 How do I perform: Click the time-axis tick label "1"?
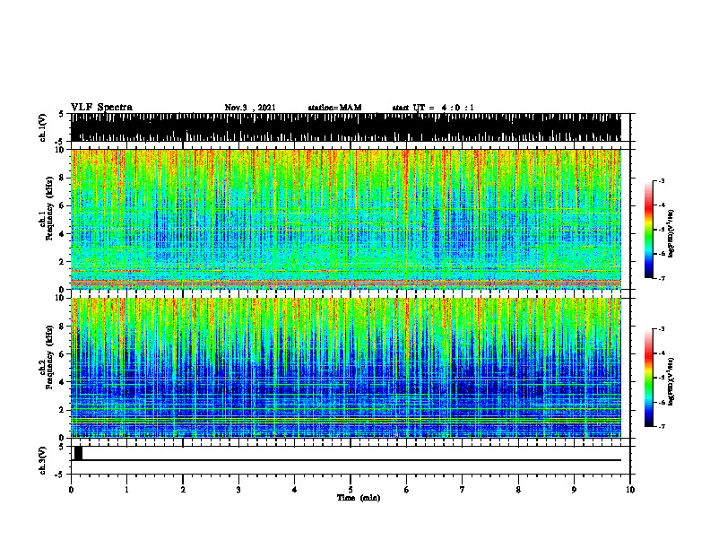[126, 490]
